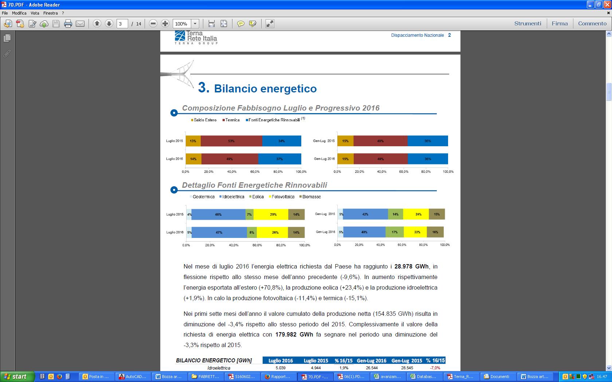Switch to the Rapport Firefox taskbar item

tap(278, 377)
